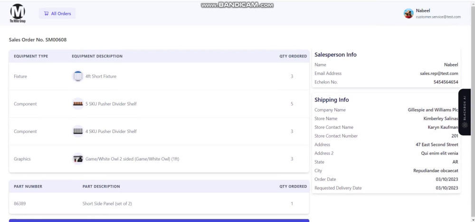Image resolution: width=475 pixels, height=222 pixels.
Task: Select the 4 SKU Pusher Divider Shelf text
Action: point(111,131)
